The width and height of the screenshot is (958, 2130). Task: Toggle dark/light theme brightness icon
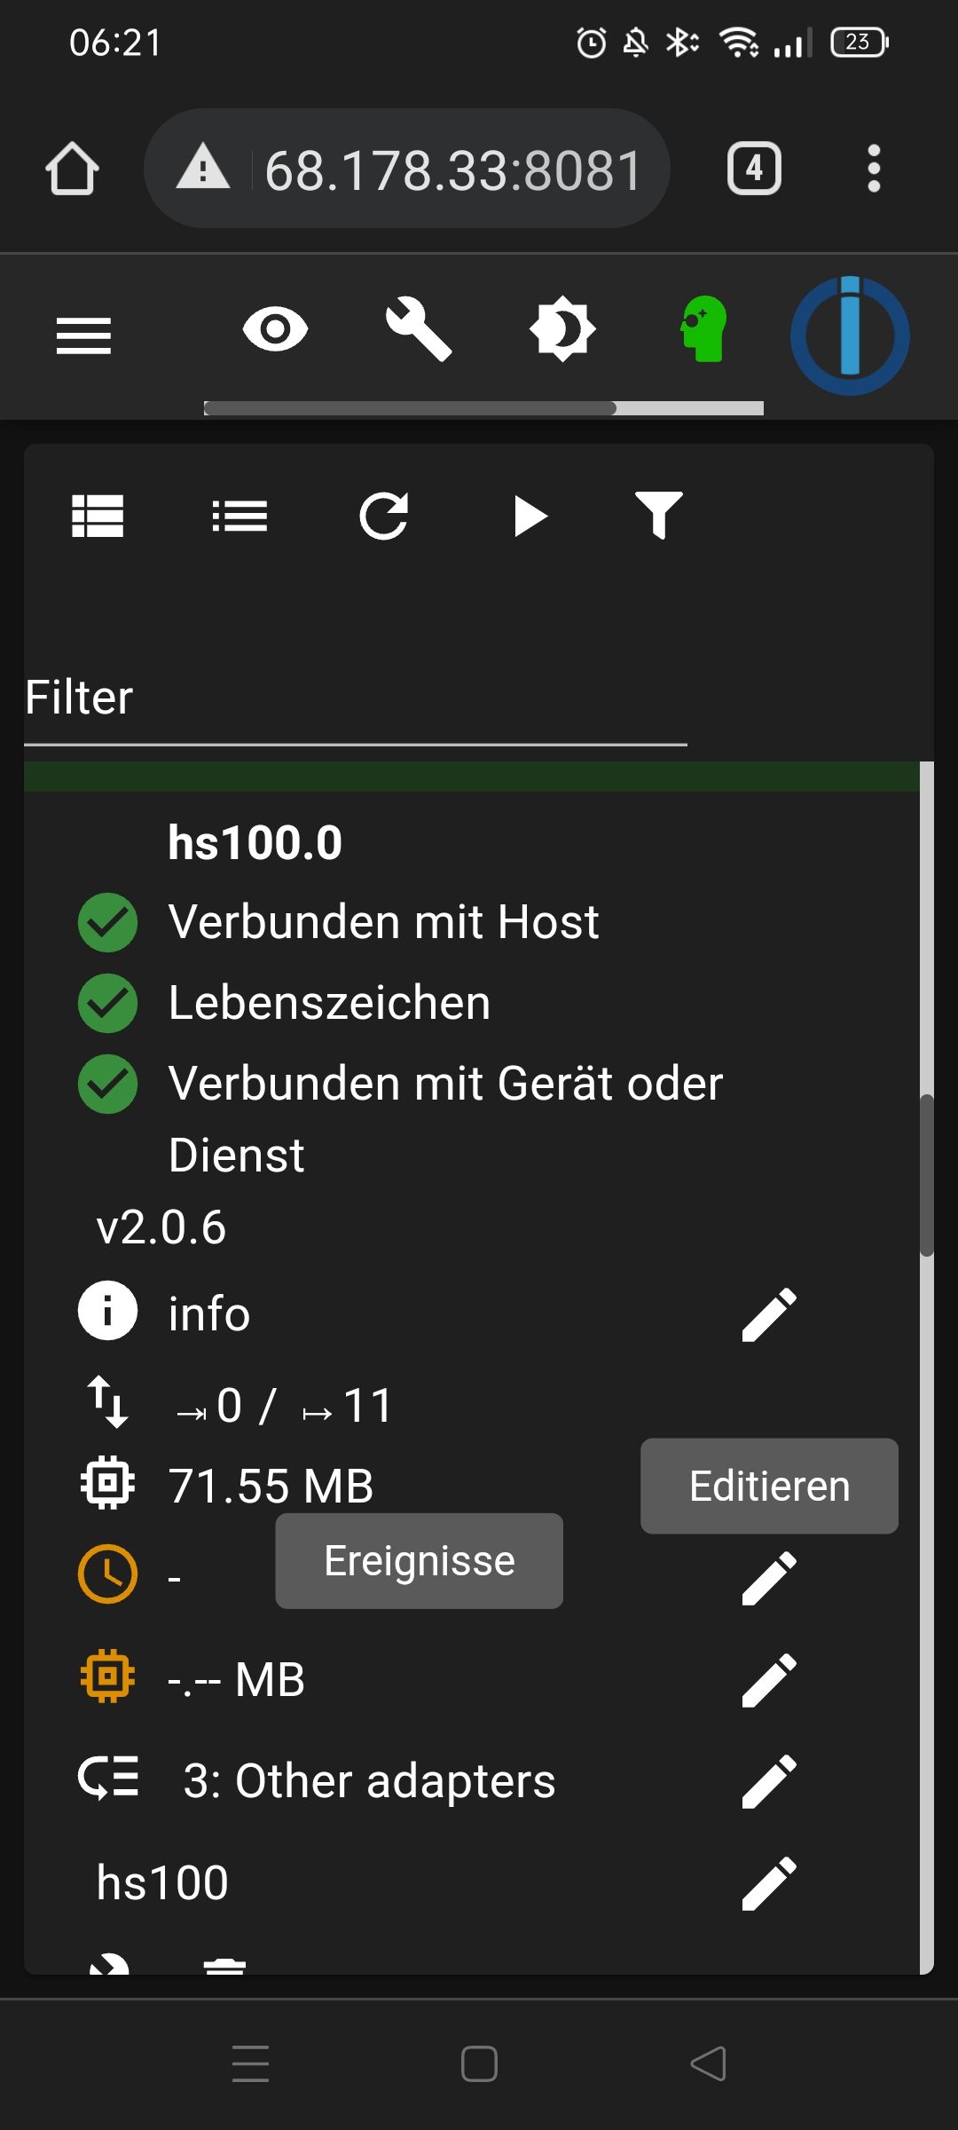pos(562,329)
